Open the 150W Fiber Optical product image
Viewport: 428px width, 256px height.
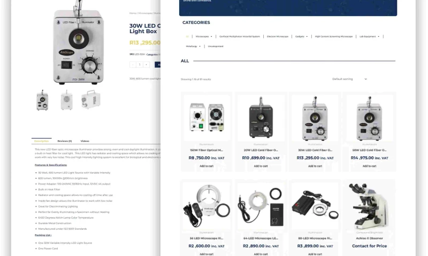[x=207, y=117]
